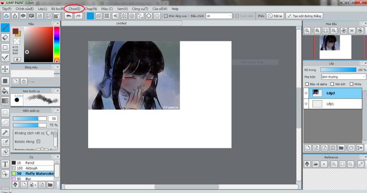Check Bảo vệ alpha option
367x193 pixels.
pyautogui.click(x=307, y=84)
